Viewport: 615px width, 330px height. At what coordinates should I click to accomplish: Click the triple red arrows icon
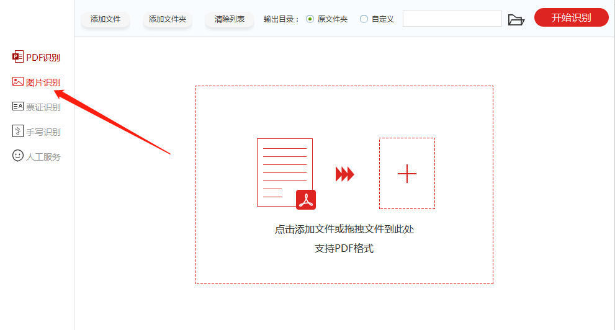[344, 174]
